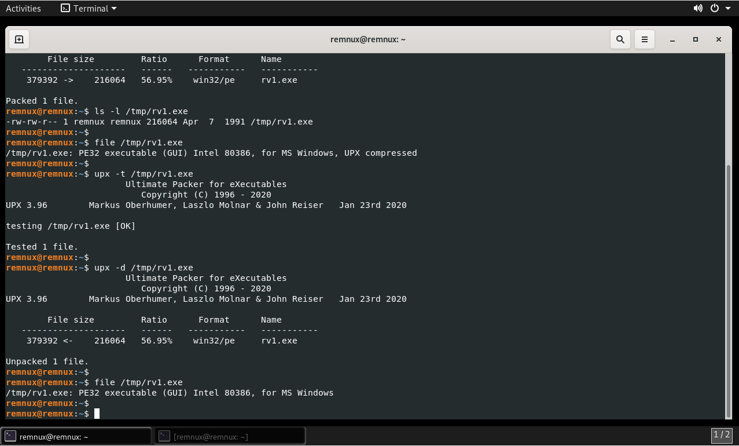The width and height of the screenshot is (739, 446).
Task: Minimize the terminal window
Action: 672,39
